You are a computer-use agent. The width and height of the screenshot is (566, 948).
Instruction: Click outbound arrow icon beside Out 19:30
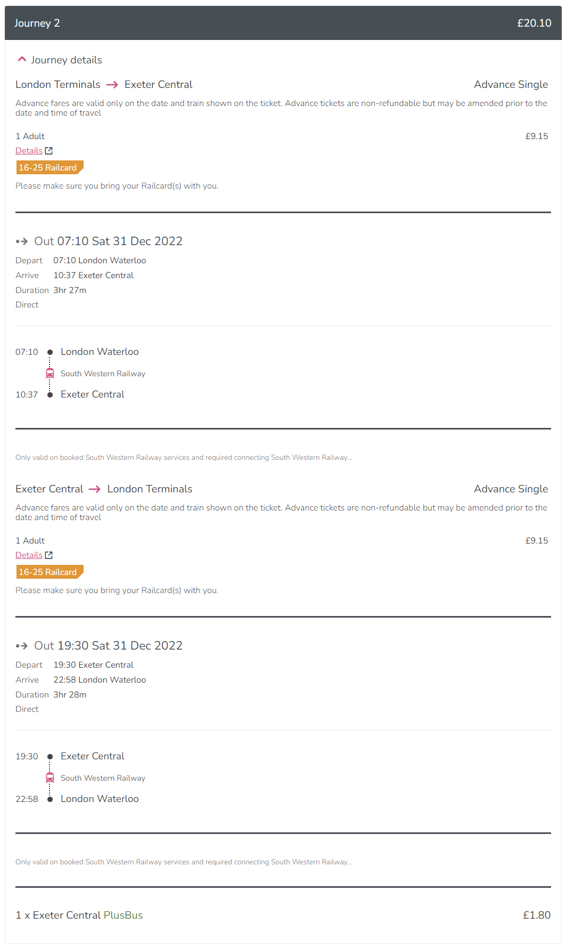[22, 646]
